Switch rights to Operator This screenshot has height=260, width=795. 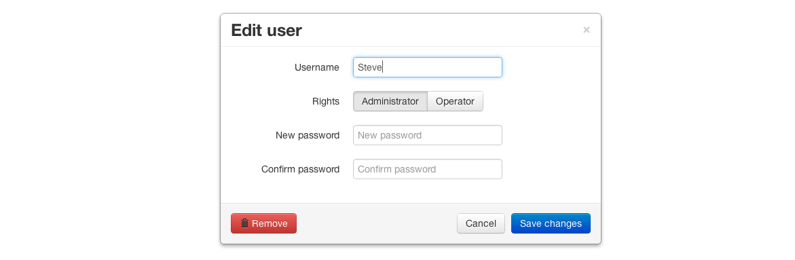pos(456,101)
